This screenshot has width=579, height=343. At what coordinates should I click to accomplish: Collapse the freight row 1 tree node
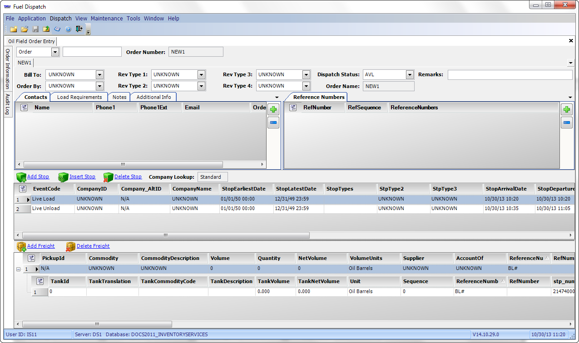pos(18,269)
